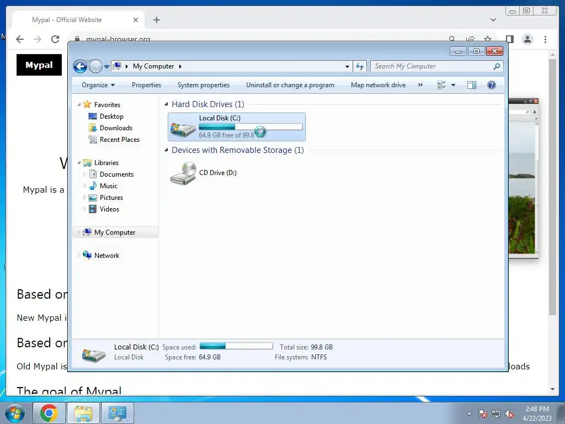
Task: Open Chrome side panel icon
Action: (509, 39)
